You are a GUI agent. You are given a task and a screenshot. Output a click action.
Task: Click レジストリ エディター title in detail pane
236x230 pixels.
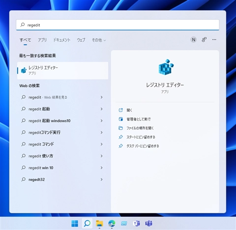(x=165, y=85)
